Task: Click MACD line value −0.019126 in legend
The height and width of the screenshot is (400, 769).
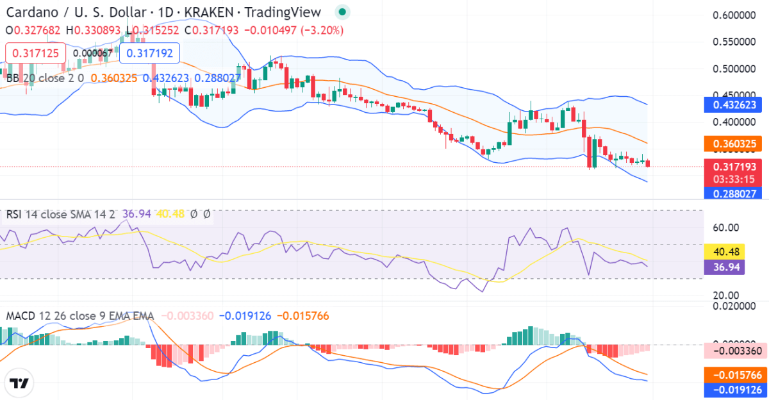Action: [245, 315]
